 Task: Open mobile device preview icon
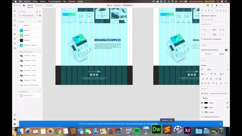[212, 5]
